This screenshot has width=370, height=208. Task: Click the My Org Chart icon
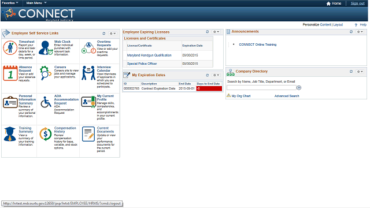tap(228, 96)
